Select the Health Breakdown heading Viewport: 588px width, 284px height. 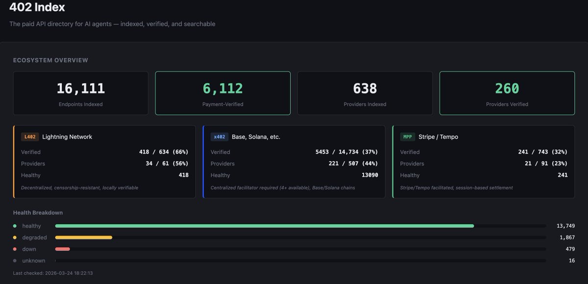[x=38, y=213]
